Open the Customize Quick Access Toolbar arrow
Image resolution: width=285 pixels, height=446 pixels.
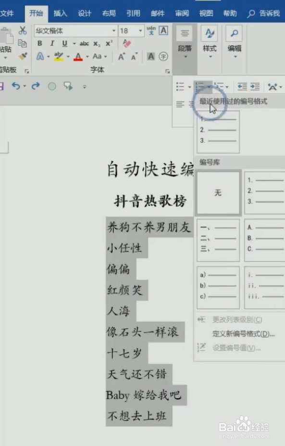[85, 87]
